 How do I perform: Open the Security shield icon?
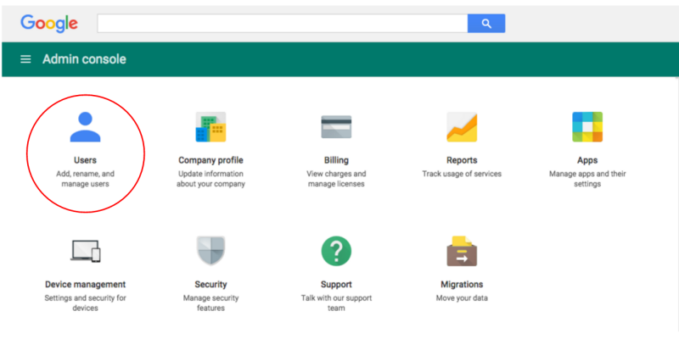tap(210, 251)
